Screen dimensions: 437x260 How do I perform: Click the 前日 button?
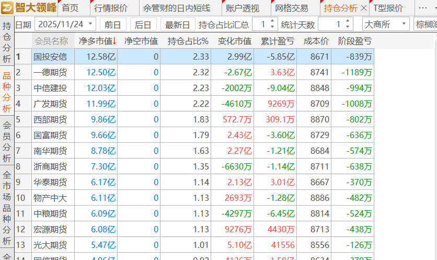pyautogui.click(x=113, y=25)
